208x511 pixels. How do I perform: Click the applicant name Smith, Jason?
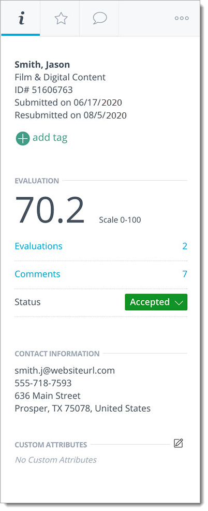(x=42, y=65)
